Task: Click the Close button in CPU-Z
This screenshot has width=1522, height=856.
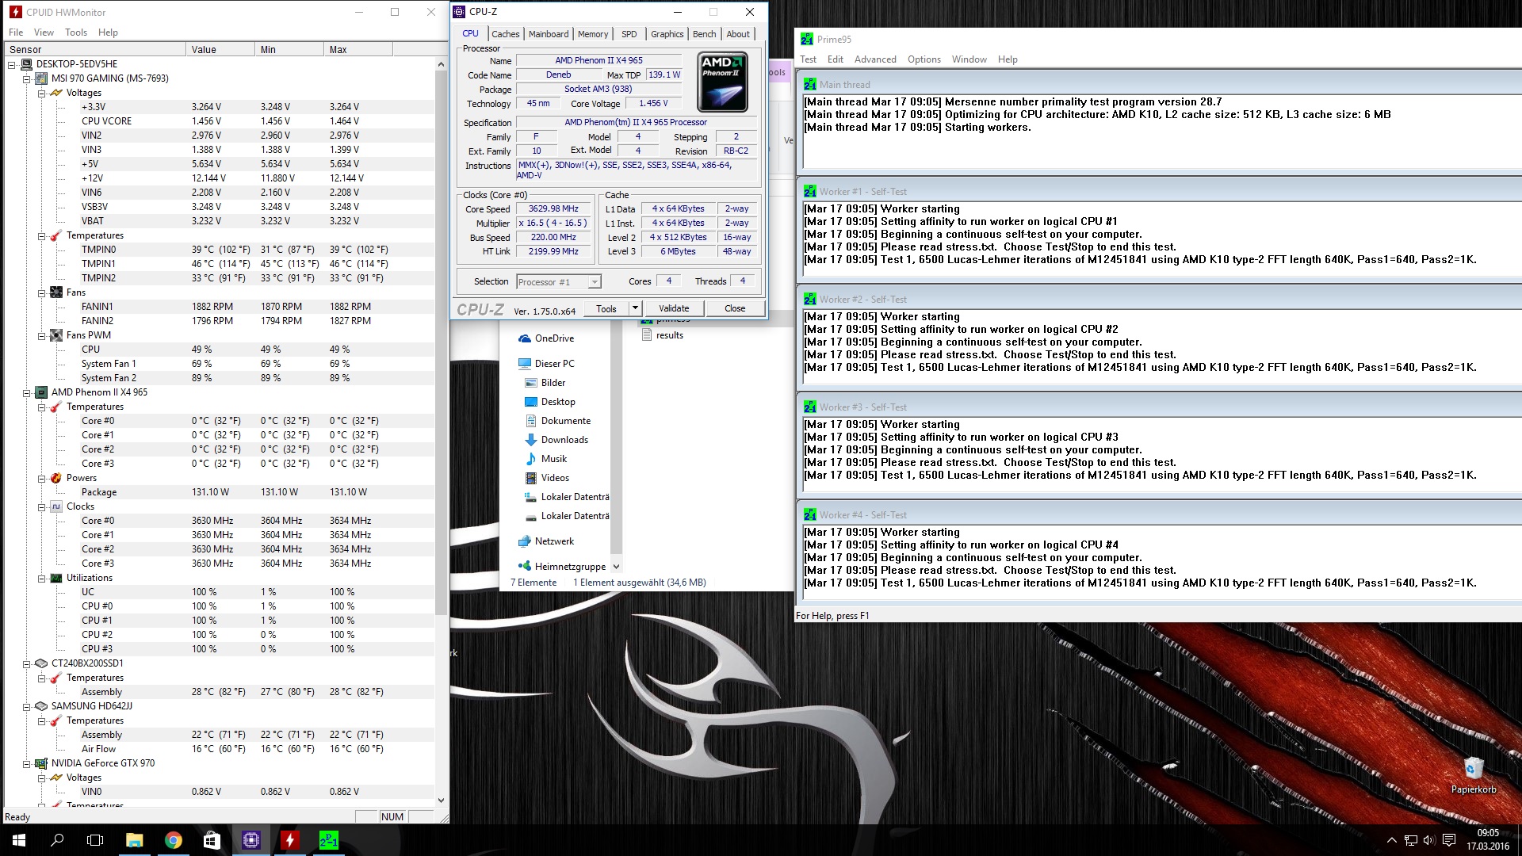Action: tap(735, 308)
